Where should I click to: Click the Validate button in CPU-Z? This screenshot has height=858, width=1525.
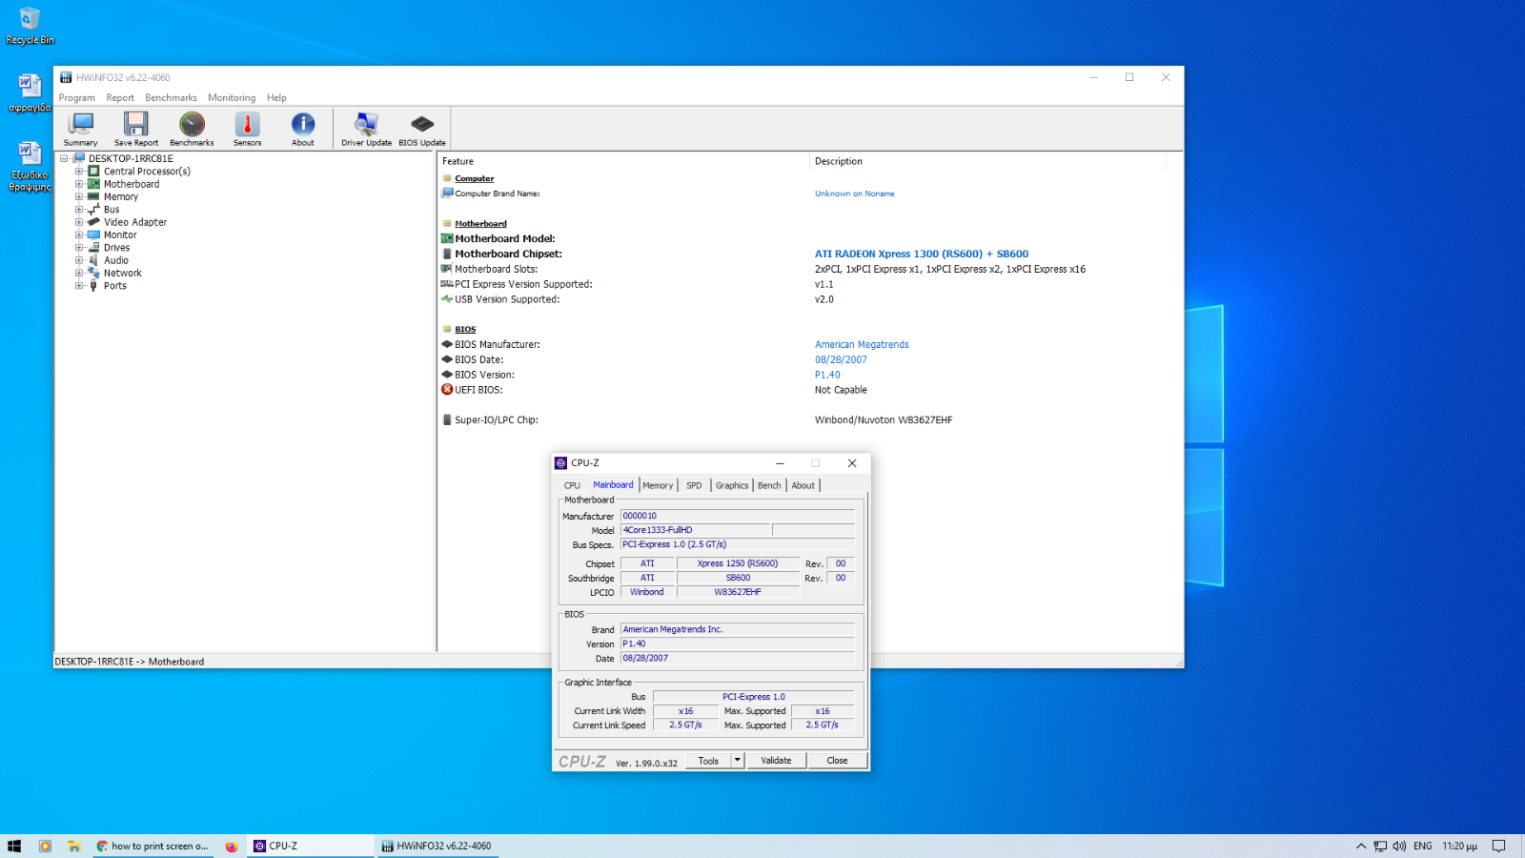776,761
